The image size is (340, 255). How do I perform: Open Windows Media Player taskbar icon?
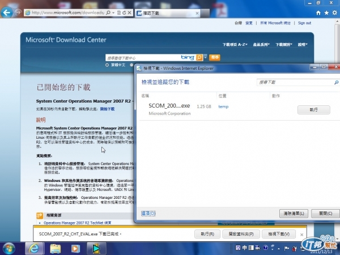[75, 249]
